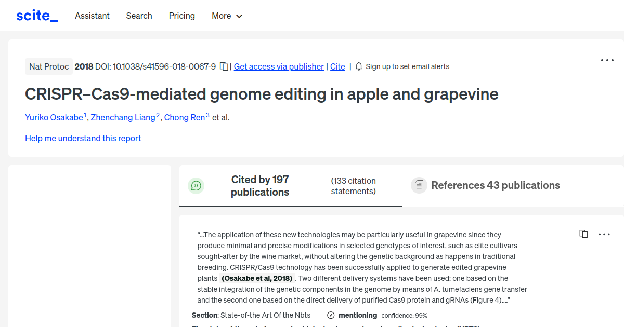The height and width of the screenshot is (327, 624).
Task: Switch to Cited by 197 publications tab
Action: (x=260, y=185)
